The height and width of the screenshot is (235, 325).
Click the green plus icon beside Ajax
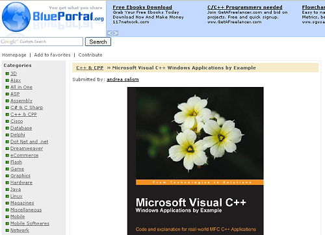7,80
